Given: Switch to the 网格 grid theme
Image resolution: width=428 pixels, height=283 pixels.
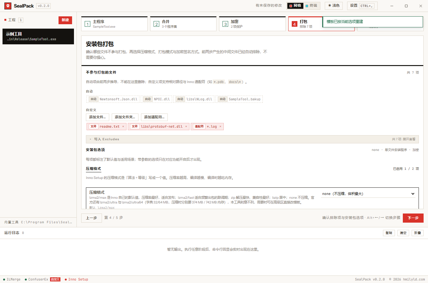Looking at the screenshot, I should coord(295,6).
